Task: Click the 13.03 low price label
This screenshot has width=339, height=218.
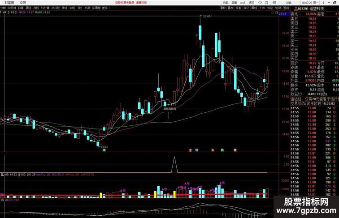Action: point(104,147)
